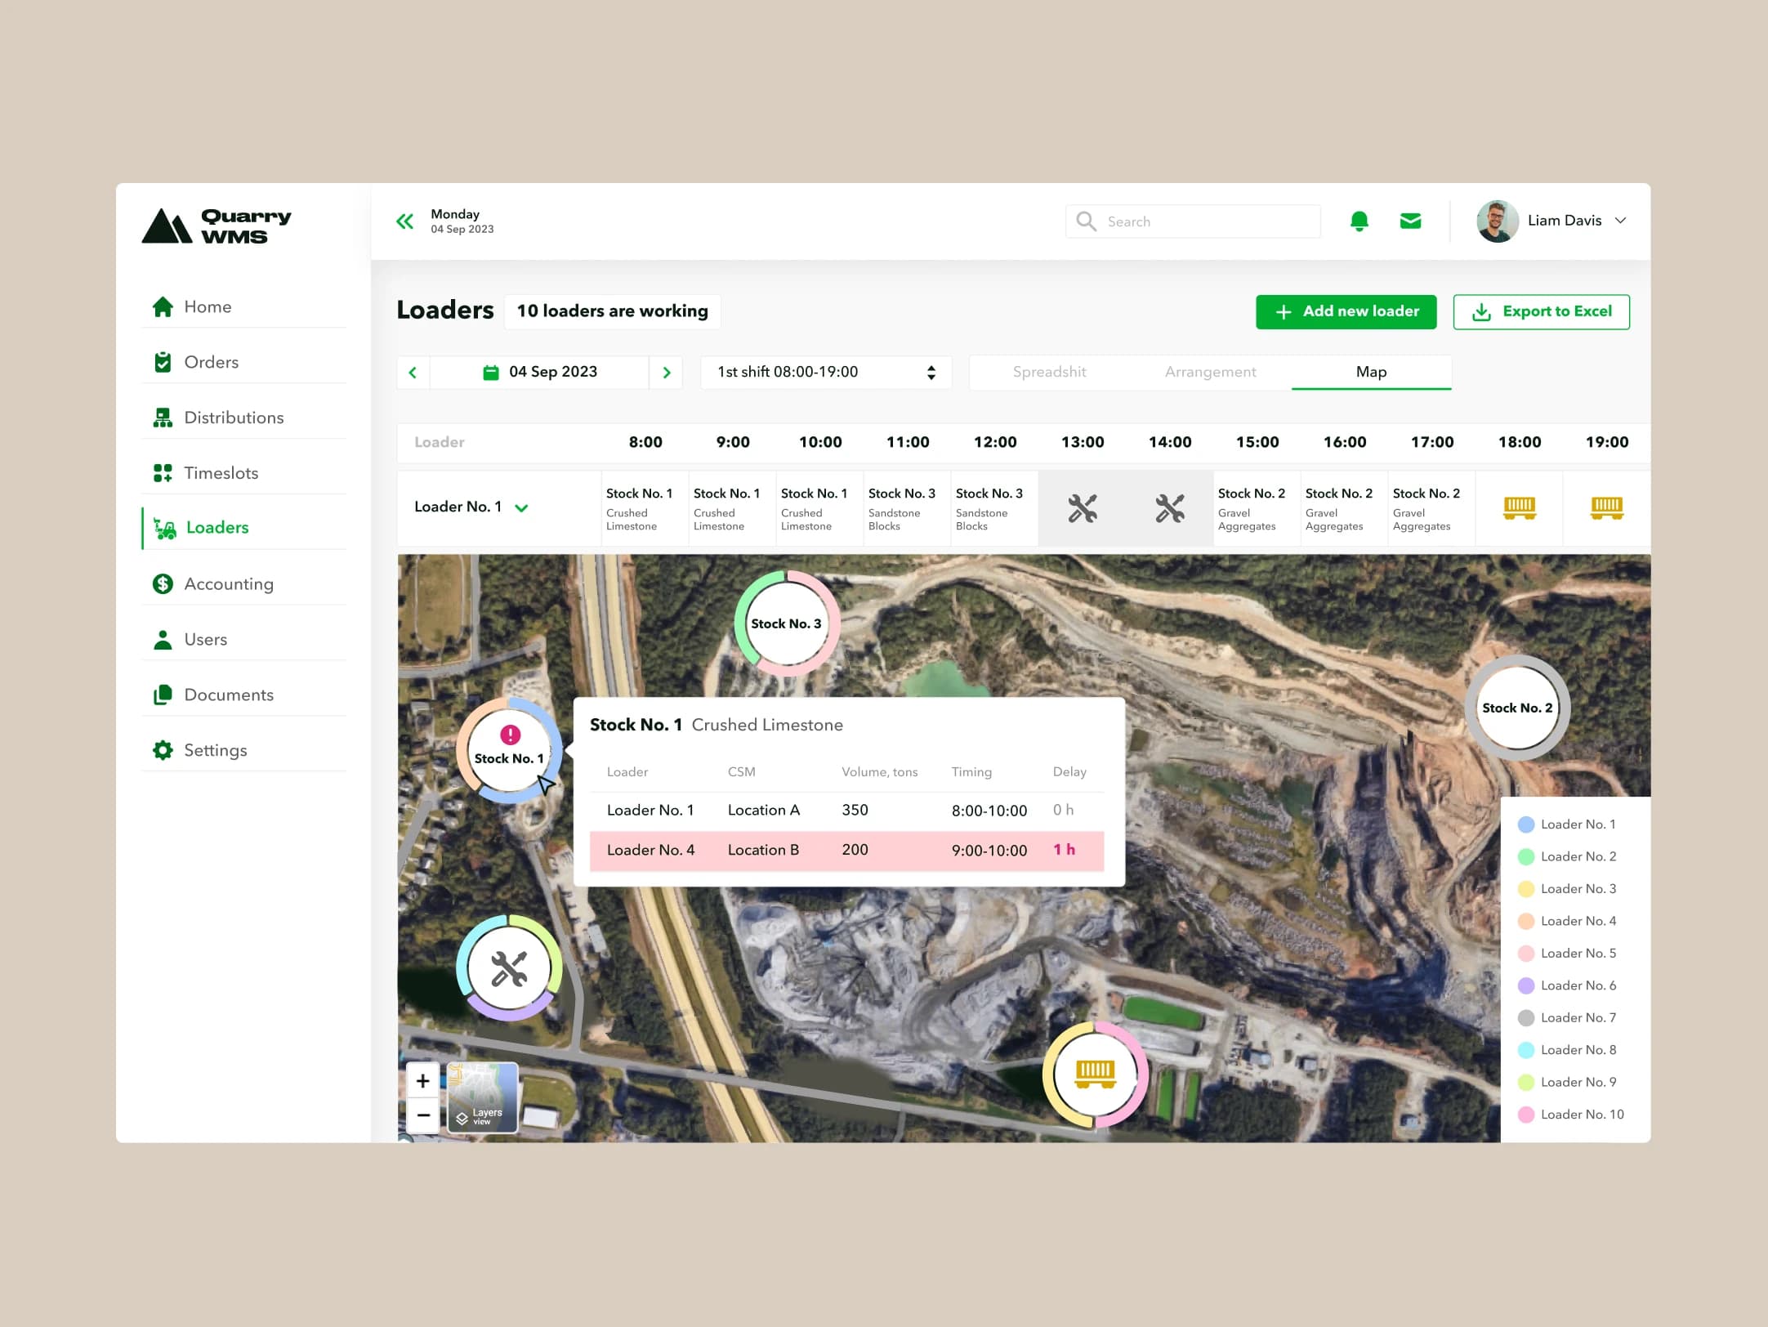Select Loader No. 4 delayed row
This screenshot has height=1327, width=1768.
point(846,851)
